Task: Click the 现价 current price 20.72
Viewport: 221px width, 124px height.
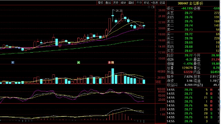Action: click(189, 55)
